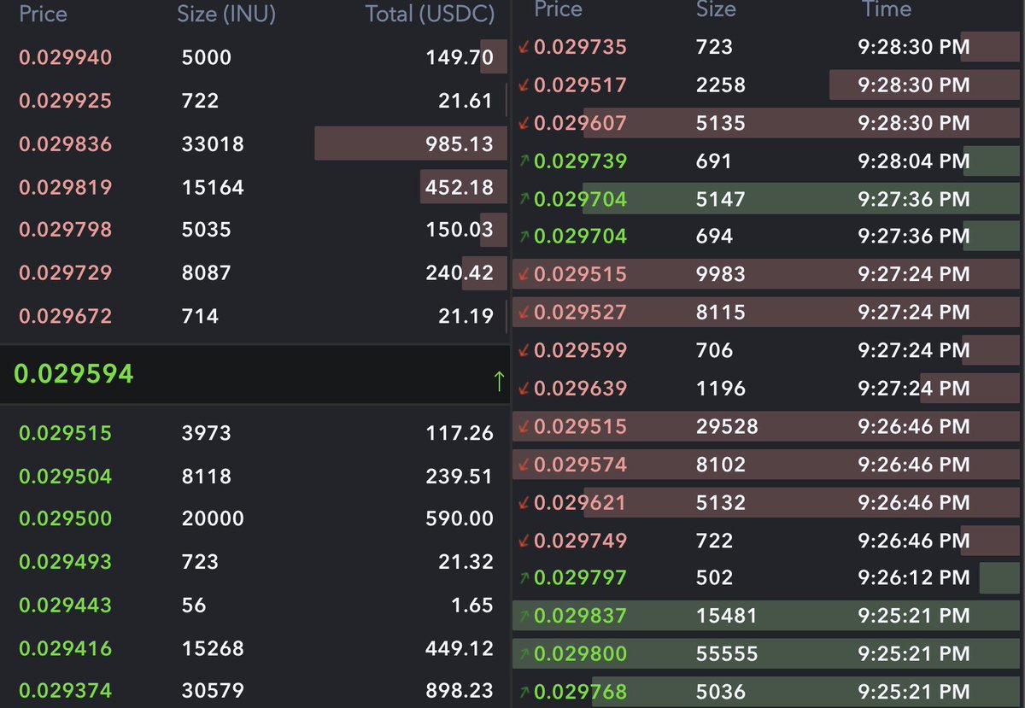The image size is (1025, 708).
Task: Select ask price 0.029729
Action: (65, 273)
